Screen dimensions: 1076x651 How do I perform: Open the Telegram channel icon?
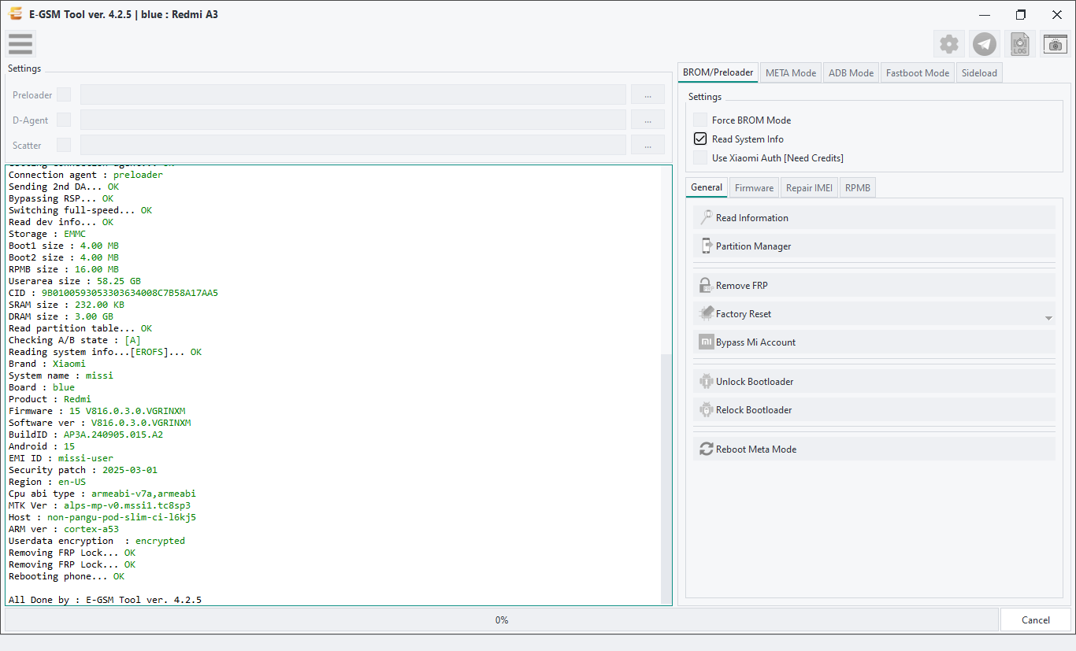tap(985, 44)
